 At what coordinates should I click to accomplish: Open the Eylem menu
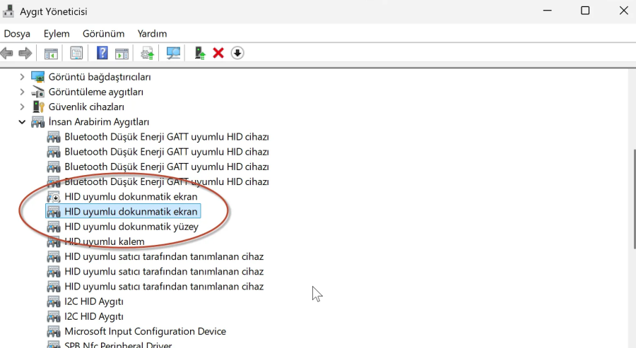point(57,33)
